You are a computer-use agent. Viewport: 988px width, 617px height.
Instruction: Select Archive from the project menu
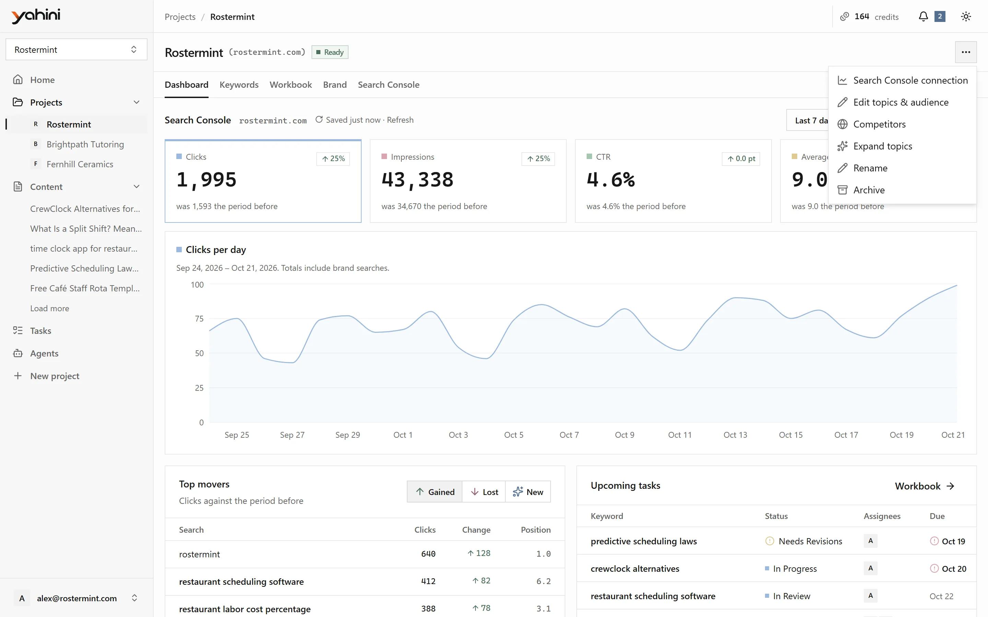tap(902, 190)
